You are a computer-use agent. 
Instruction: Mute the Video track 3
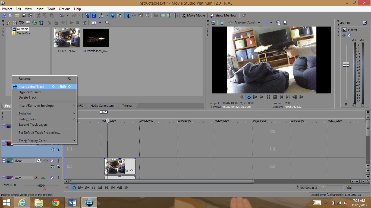[x=52, y=161]
